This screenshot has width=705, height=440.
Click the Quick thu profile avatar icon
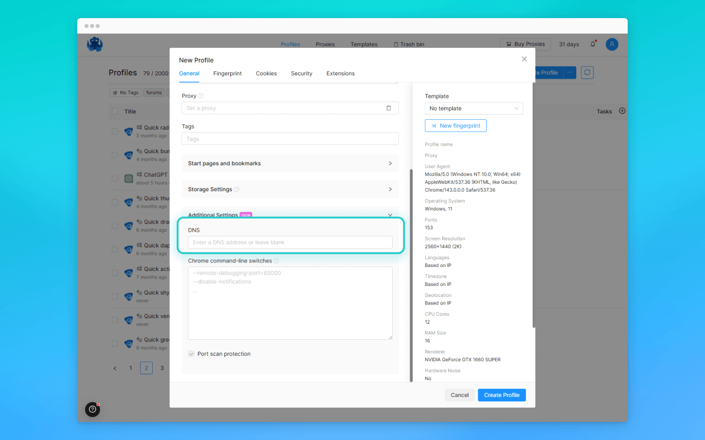(x=129, y=202)
